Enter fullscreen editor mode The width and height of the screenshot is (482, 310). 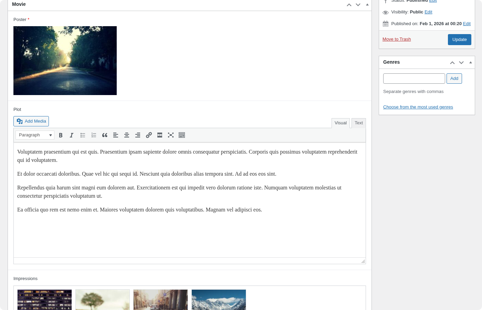pyautogui.click(x=171, y=135)
